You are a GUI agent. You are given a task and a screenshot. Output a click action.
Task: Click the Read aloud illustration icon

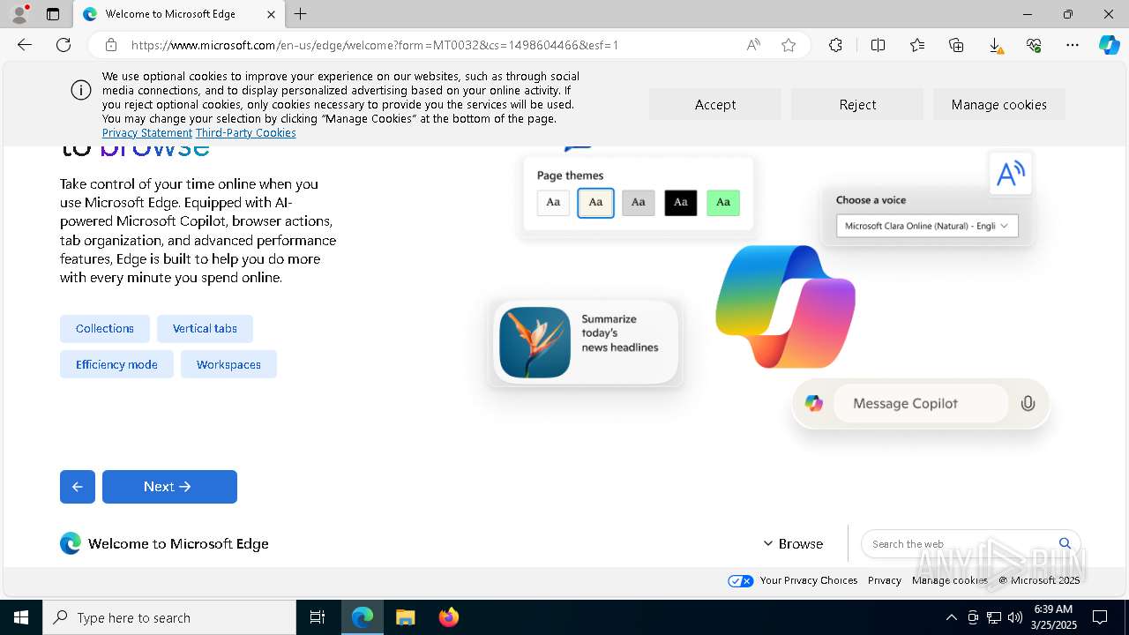pyautogui.click(x=1010, y=174)
